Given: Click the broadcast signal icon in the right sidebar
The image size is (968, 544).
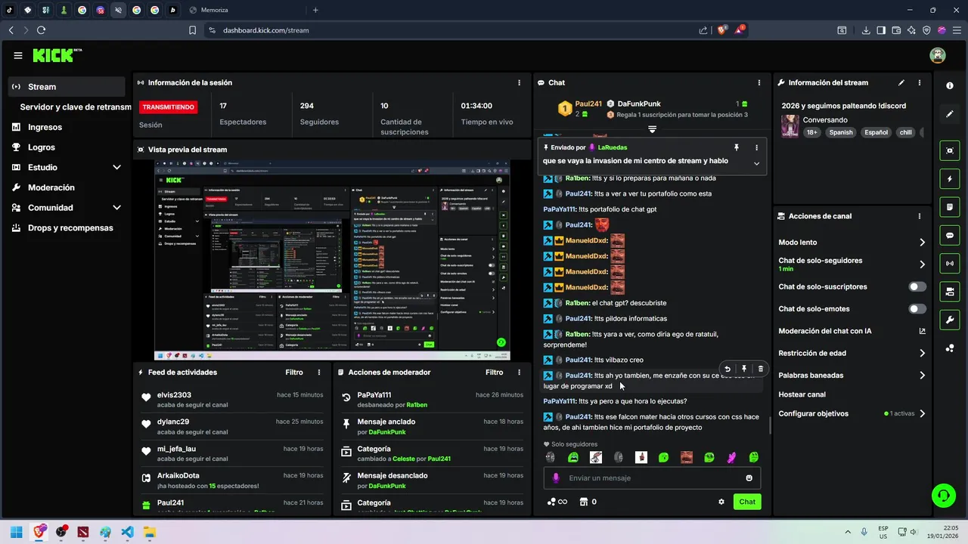Looking at the screenshot, I should (x=950, y=263).
